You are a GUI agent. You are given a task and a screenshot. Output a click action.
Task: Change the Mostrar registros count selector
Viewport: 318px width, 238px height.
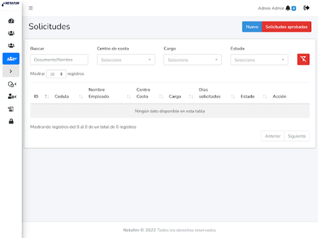[56, 74]
